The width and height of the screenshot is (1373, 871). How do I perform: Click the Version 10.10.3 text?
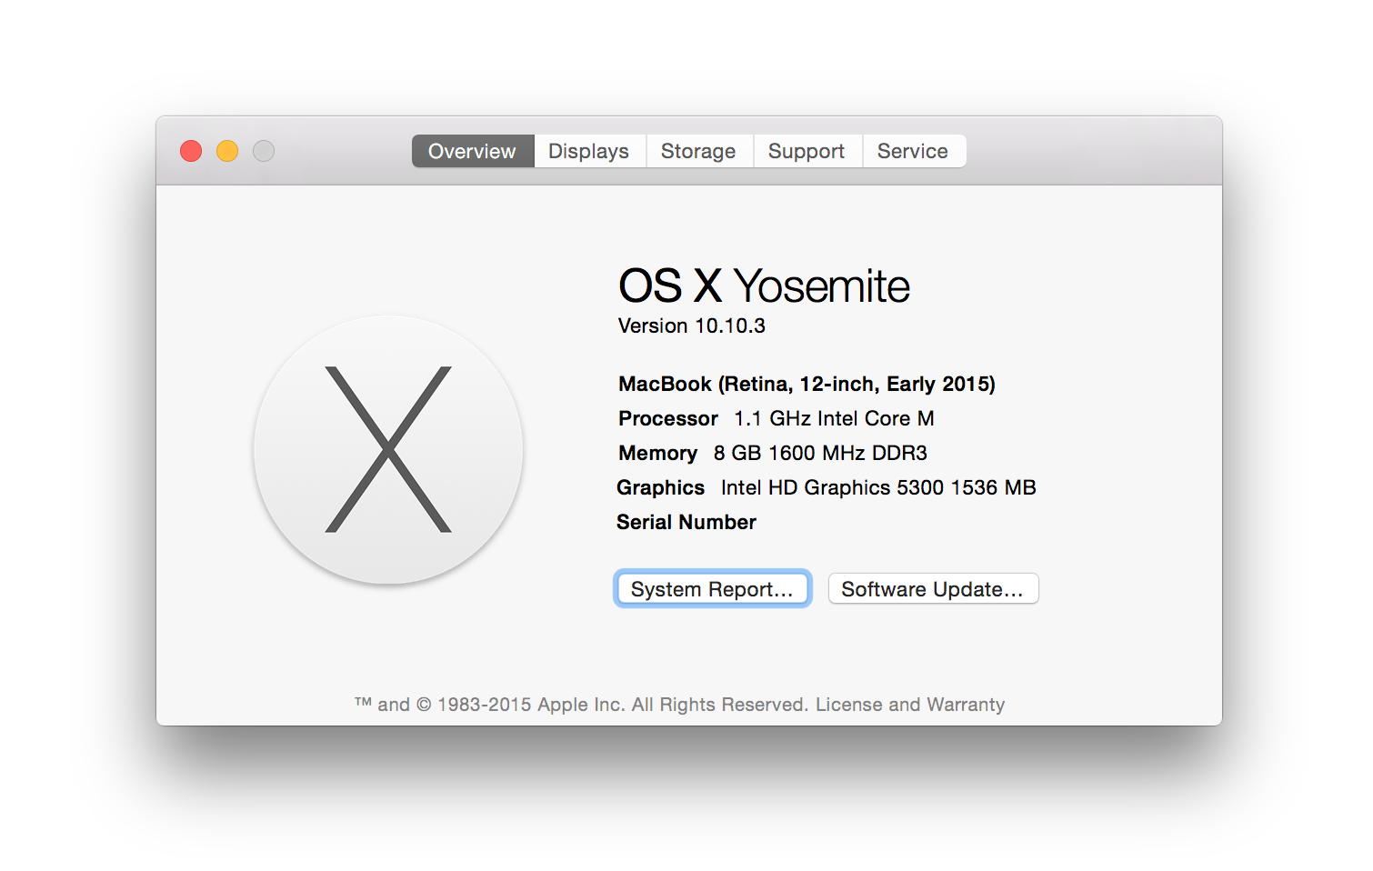click(x=692, y=325)
